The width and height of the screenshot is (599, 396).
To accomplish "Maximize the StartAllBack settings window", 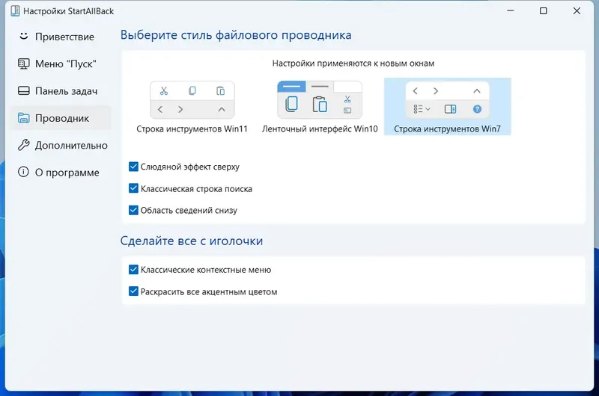I will click(x=544, y=10).
